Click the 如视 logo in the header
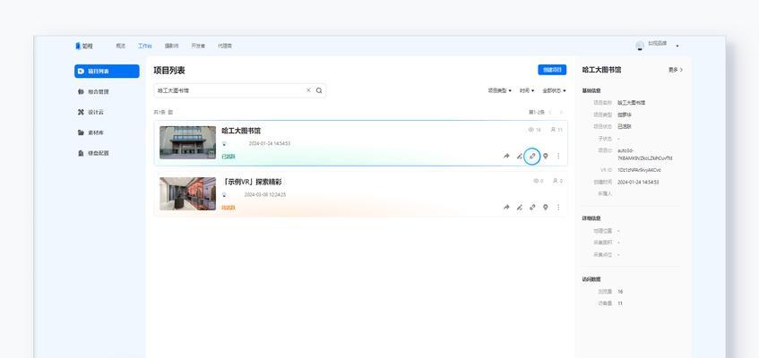759x358 pixels. [83, 46]
